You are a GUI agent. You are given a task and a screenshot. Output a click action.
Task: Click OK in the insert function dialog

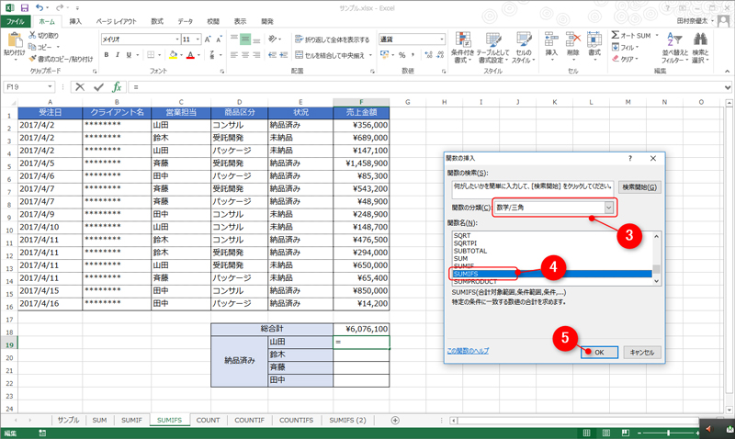599,353
